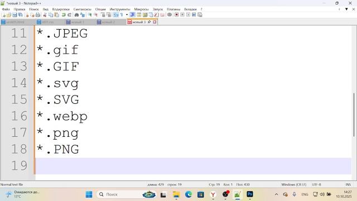Open Folder as Workspace icon
Screen dimensions: 357x201
(x=162, y=15)
